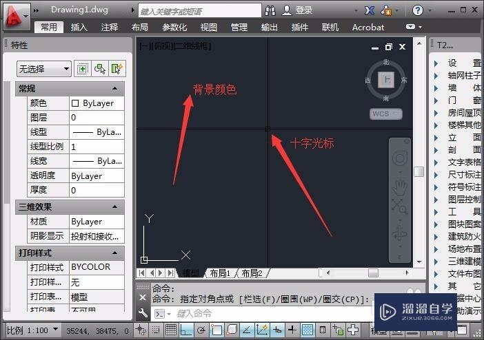Image resolution: width=484 pixels, height=340 pixels.
Task: Expand the 图层控制 menu in T20 panel
Action: [x=436, y=200]
